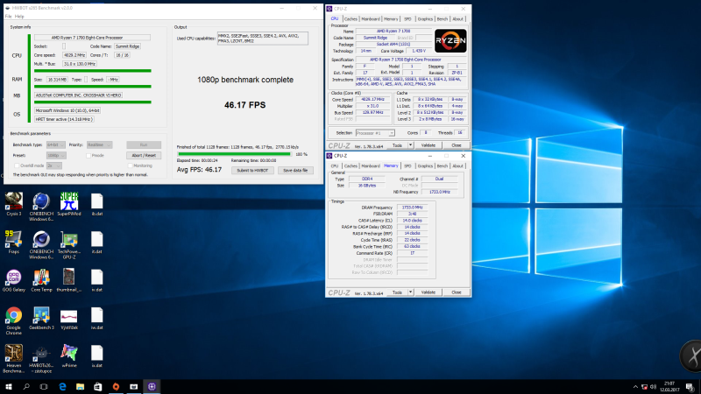Select the thumbnail_ image file icon
This screenshot has height=394, width=701.
point(69,280)
